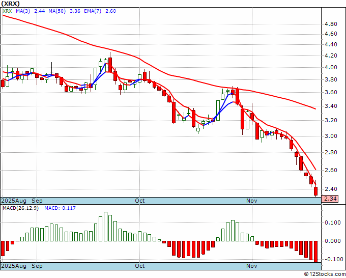Click Nov on MACD date axis
This screenshot has height=278, width=346.
pyautogui.click(x=252, y=266)
